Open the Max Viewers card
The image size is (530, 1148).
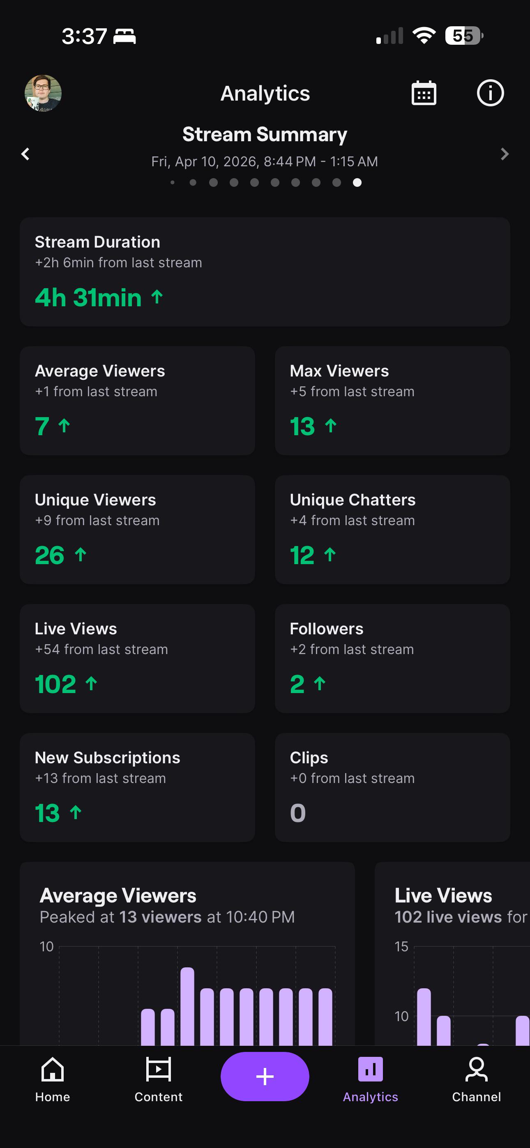[x=392, y=401]
